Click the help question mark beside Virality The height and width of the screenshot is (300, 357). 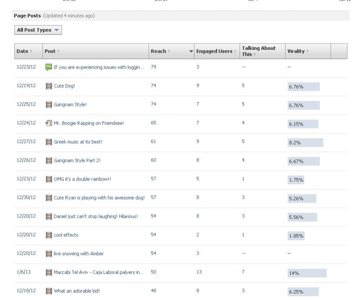(308, 52)
